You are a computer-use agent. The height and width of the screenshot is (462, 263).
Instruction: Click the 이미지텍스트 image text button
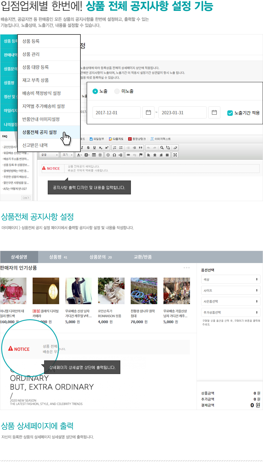point(161,139)
